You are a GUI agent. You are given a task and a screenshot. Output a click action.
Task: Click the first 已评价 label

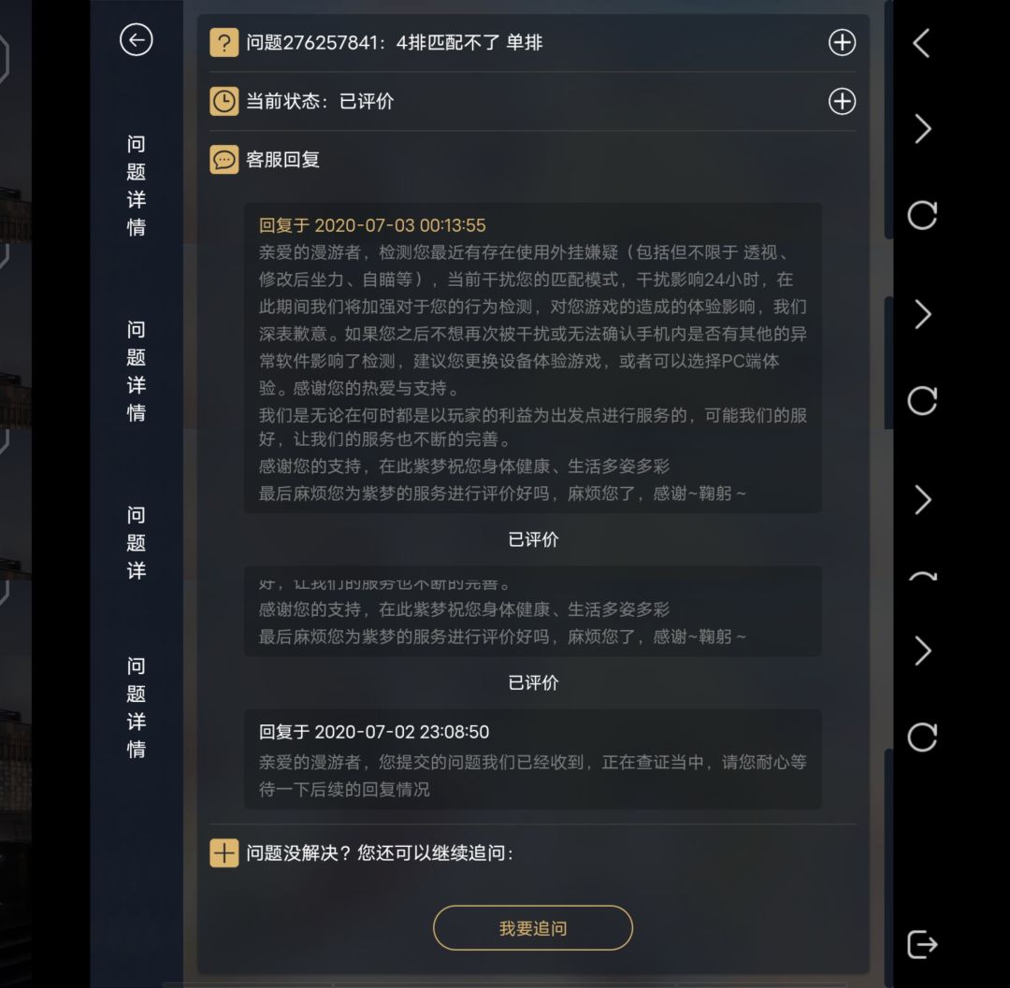pyautogui.click(x=533, y=539)
